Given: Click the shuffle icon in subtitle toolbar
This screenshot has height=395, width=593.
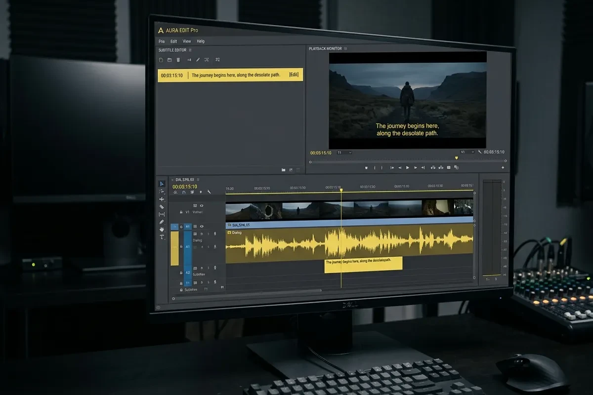Looking at the screenshot, I should pyautogui.click(x=207, y=60).
